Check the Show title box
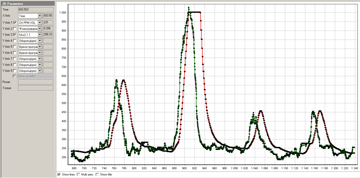 click(97, 174)
